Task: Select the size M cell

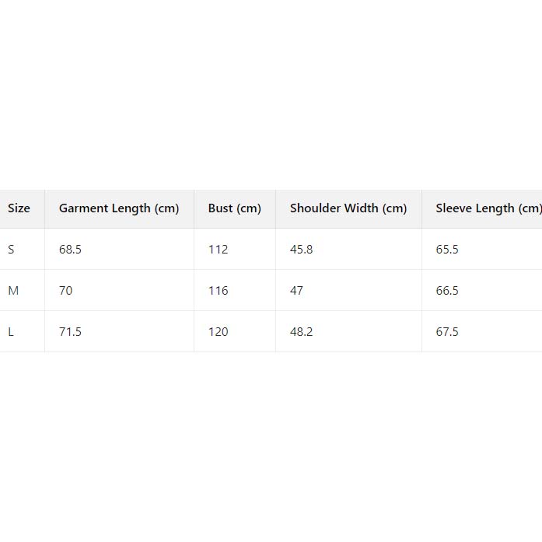Action: tap(13, 291)
